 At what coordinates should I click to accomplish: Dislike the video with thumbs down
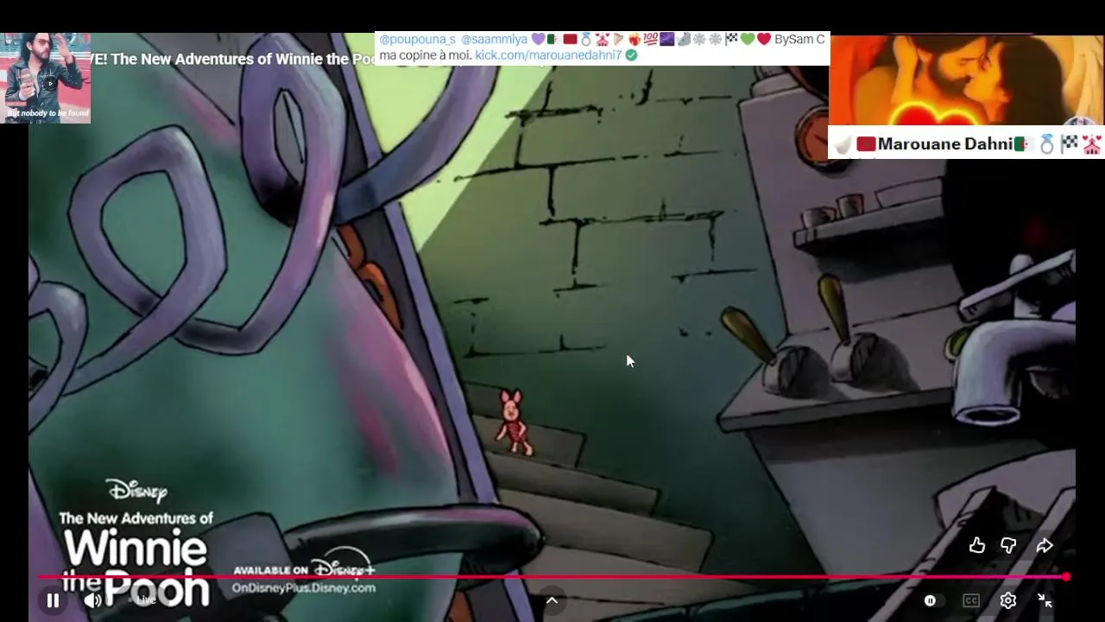(x=1008, y=545)
